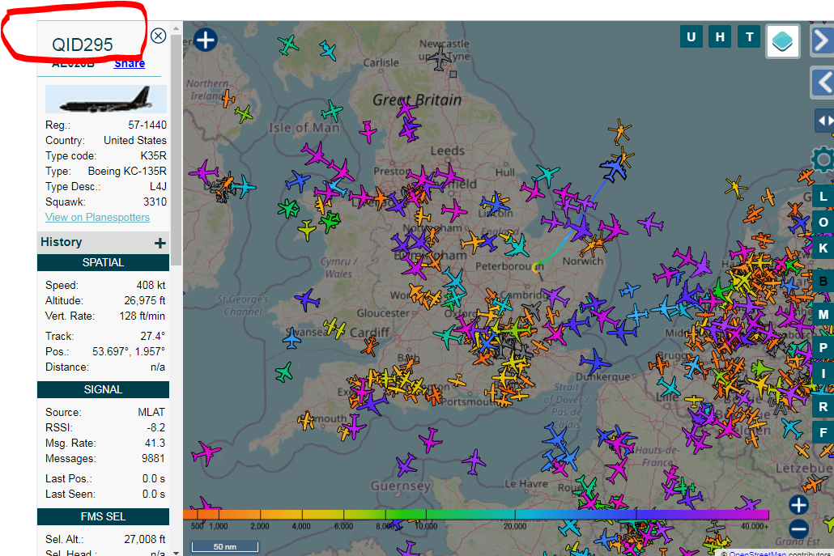Click the source value MLAT
Viewport: 834px width, 556px height.
[x=151, y=413]
